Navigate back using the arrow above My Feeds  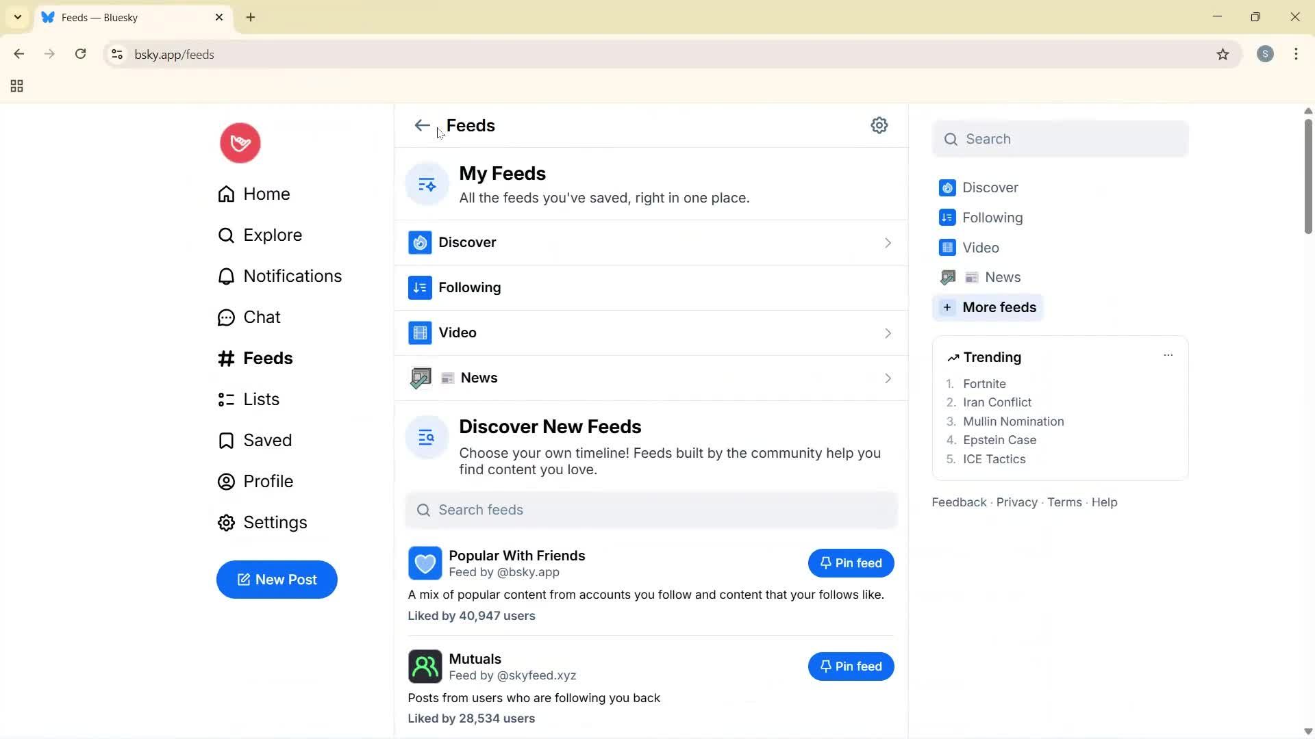pyautogui.click(x=421, y=125)
